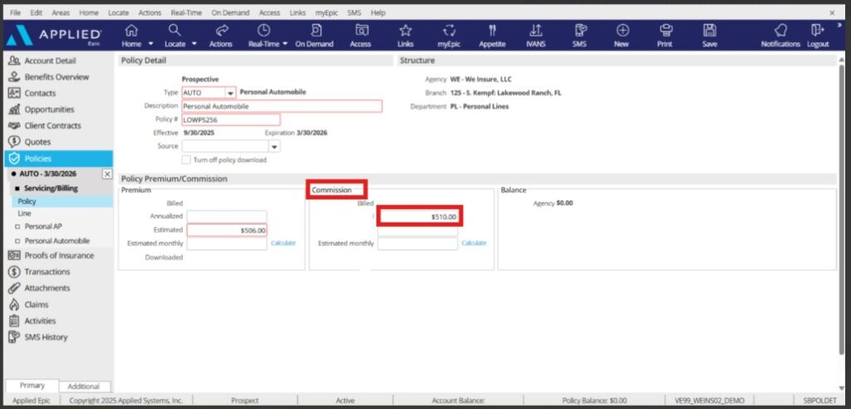Enable Turn off policy download checkbox

(x=187, y=160)
